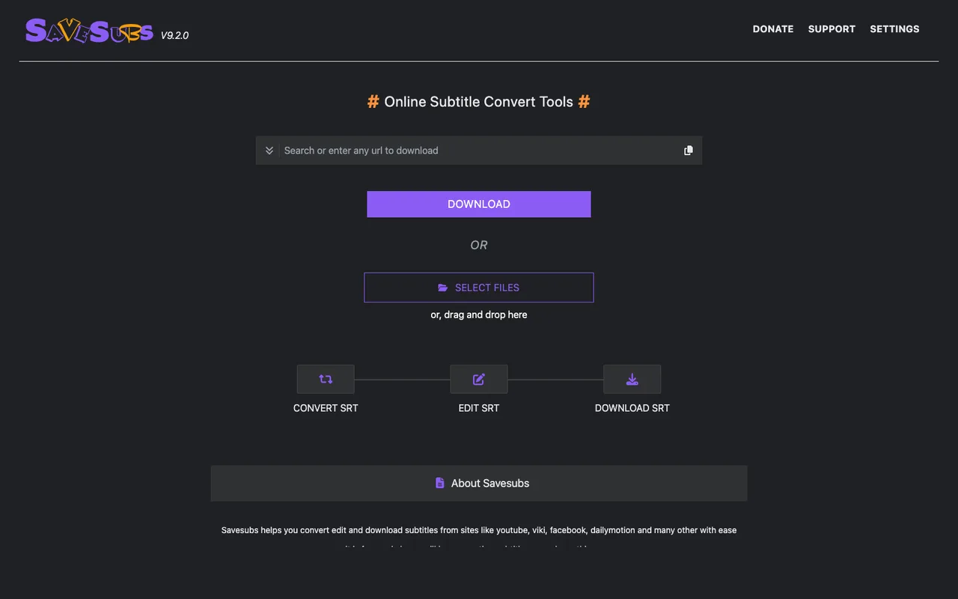Open the DONATE page
The width and height of the screenshot is (958, 599).
point(773,29)
